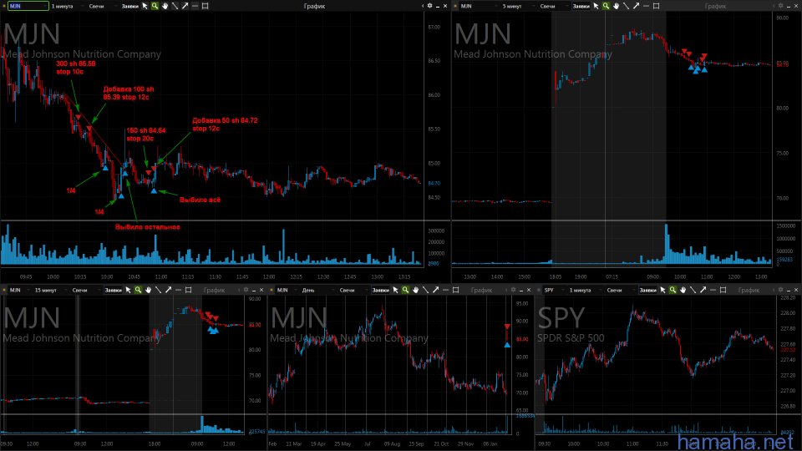Image resolution: width=802 pixels, height=451 pixels.
Task: Open the 15 минут timeframe dropdown
Action: [x=49, y=290]
